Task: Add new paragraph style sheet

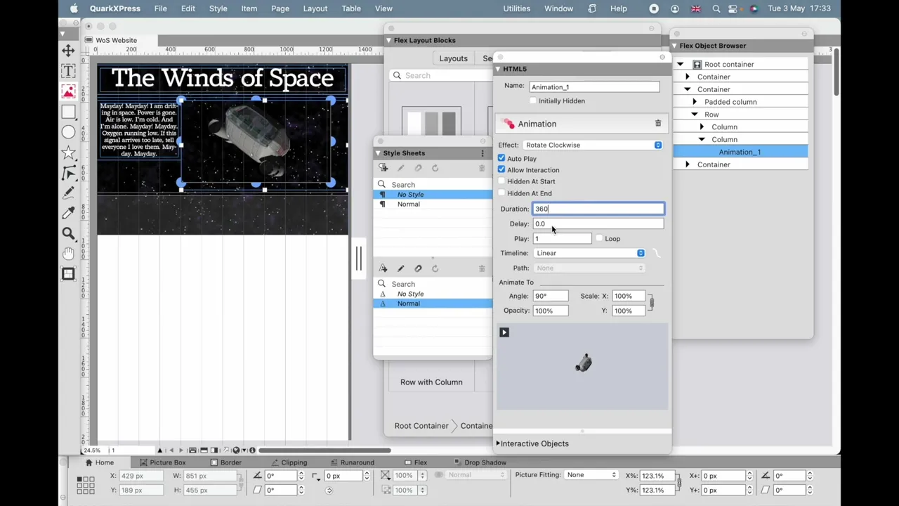Action: tap(383, 168)
